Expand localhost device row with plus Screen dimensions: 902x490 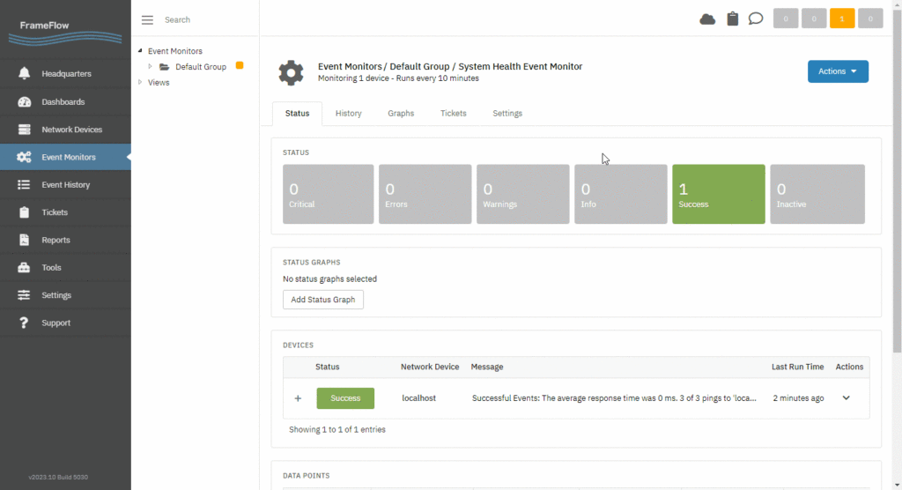(x=298, y=398)
